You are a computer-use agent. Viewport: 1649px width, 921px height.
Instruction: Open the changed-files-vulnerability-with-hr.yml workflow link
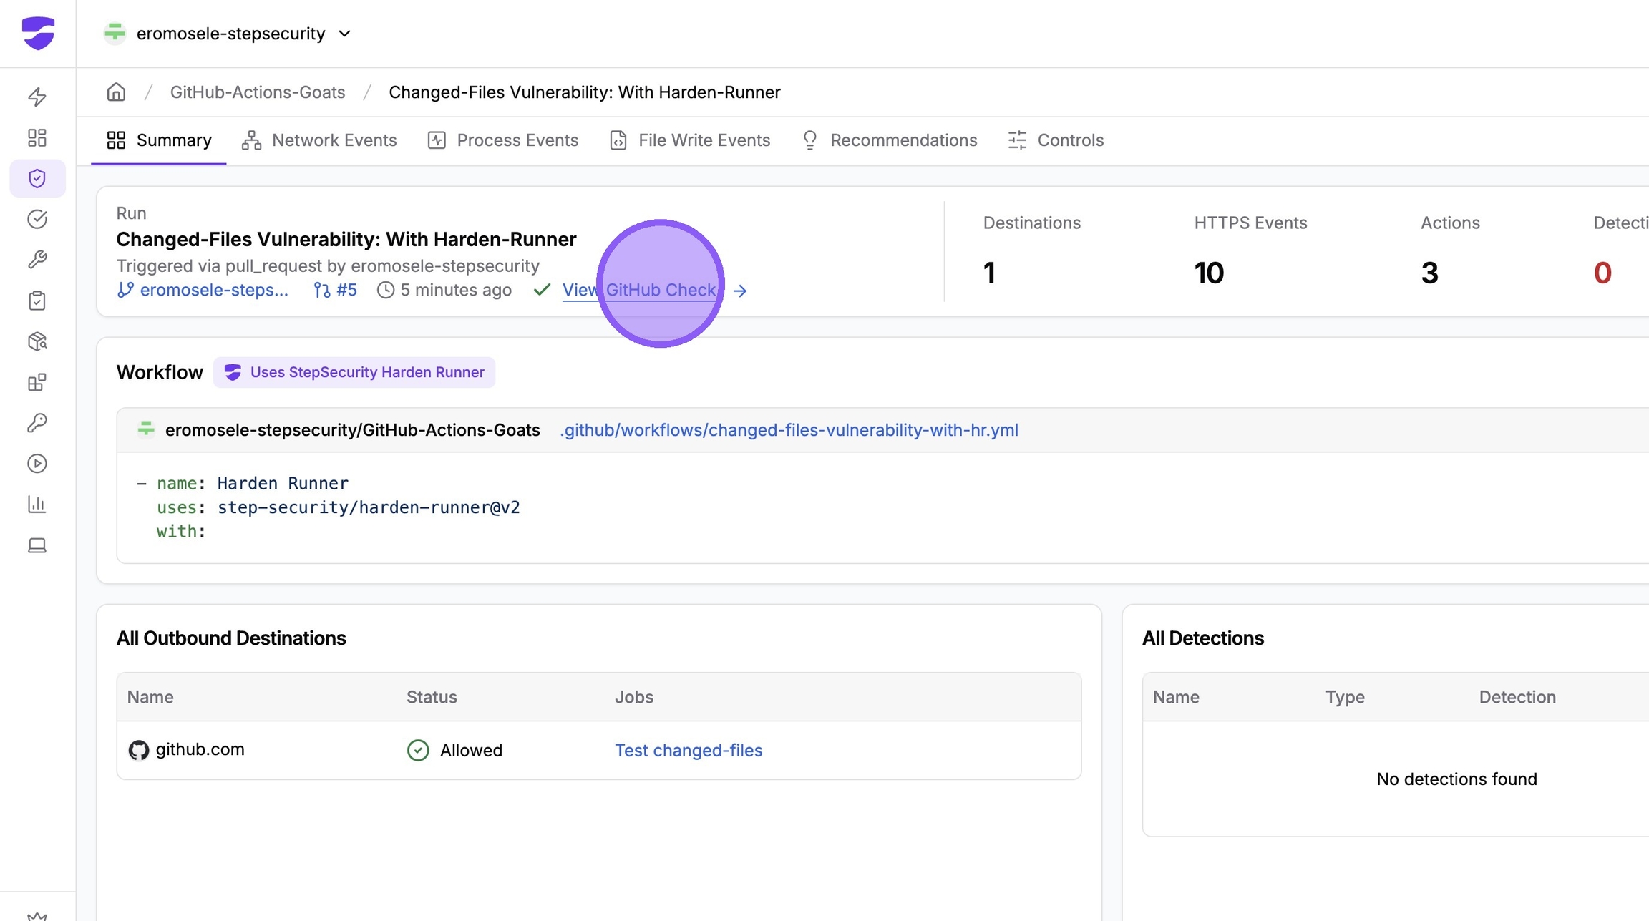pos(789,430)
